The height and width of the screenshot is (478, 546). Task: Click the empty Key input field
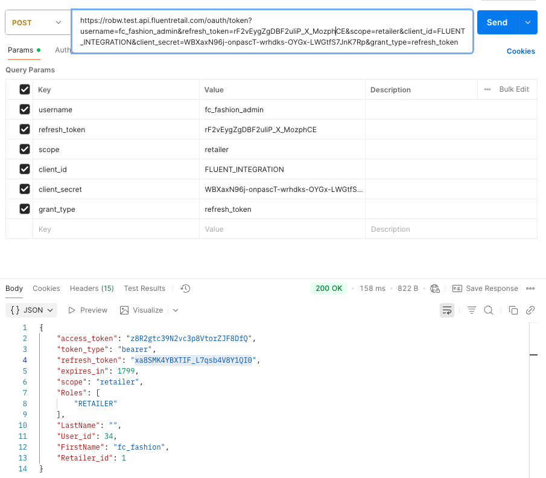[115, 229]
